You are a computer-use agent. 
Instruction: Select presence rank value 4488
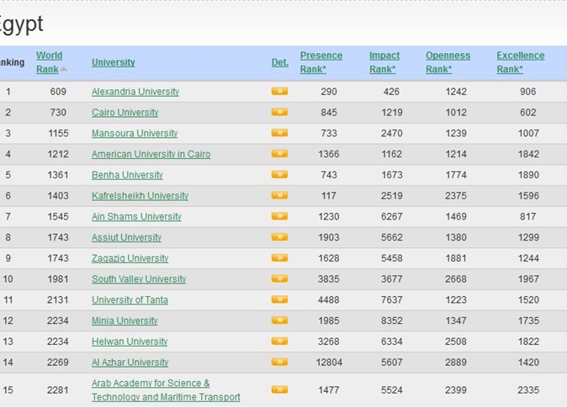[x=329, y=299]
